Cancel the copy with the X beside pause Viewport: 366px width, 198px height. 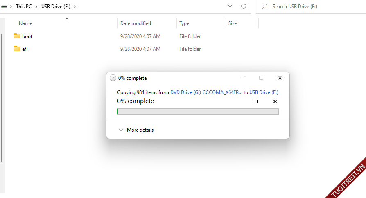(275, 101)
